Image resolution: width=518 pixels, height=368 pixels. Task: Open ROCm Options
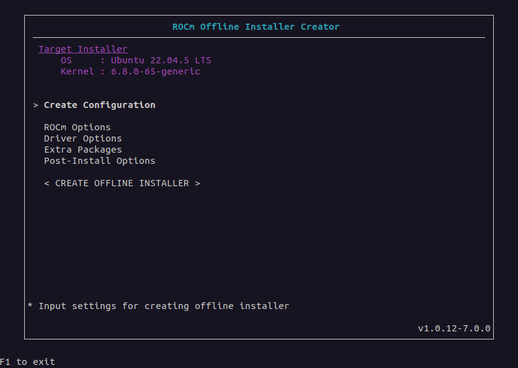[x=78, y=127]
